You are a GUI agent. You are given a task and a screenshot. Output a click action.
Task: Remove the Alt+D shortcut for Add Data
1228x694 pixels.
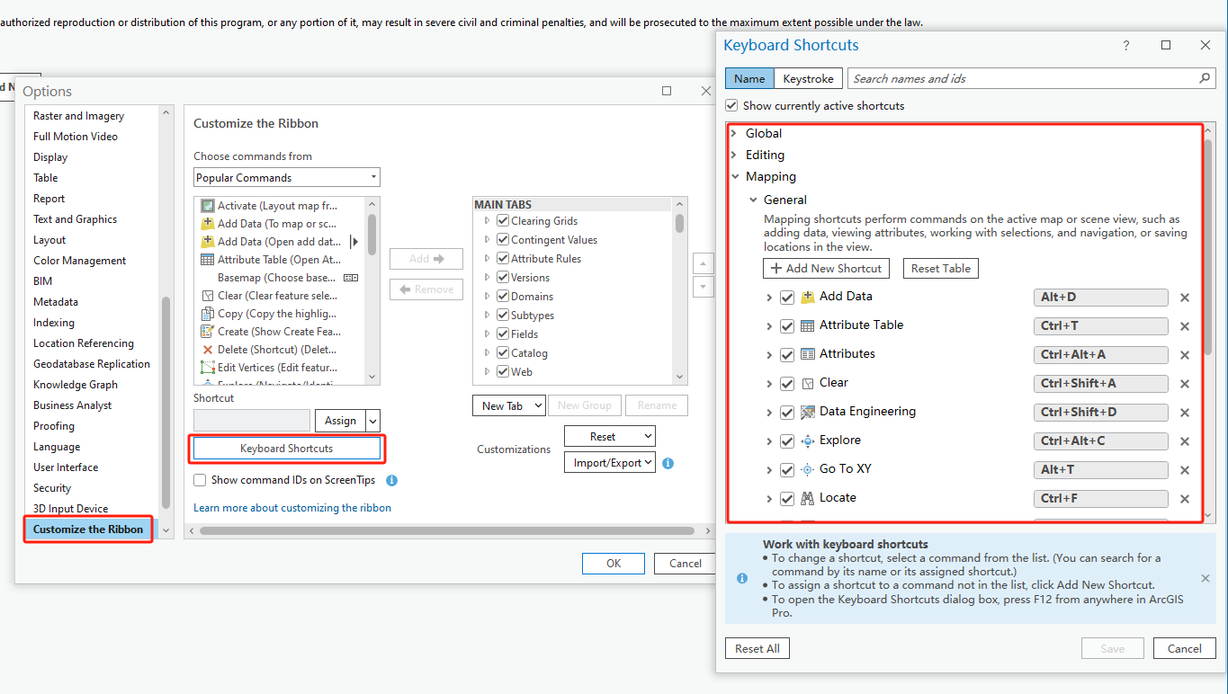(x=1185, y=298)
